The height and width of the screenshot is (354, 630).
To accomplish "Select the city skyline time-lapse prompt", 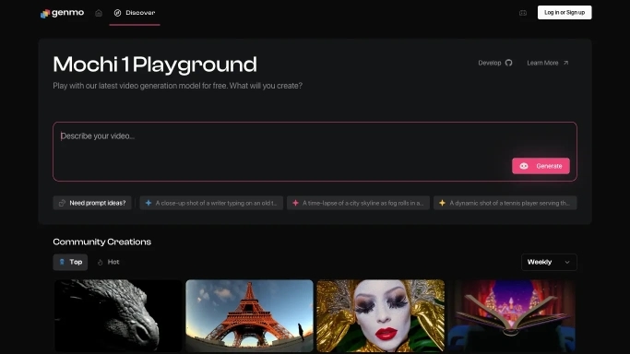I will click(x=358, y=203).
